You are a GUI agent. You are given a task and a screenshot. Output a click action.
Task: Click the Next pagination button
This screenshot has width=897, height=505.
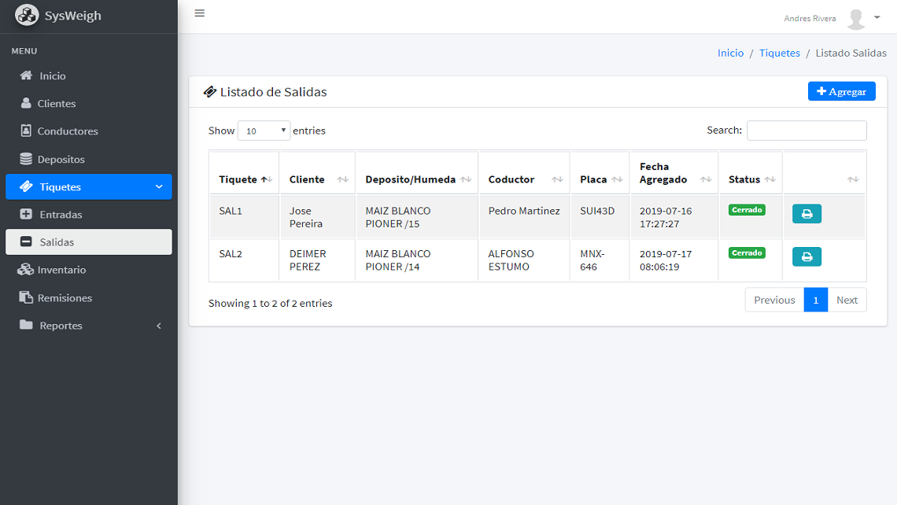(x=847, y=300)
